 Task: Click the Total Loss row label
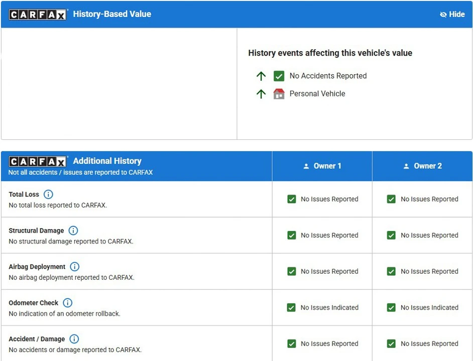[x=24, y=195]
